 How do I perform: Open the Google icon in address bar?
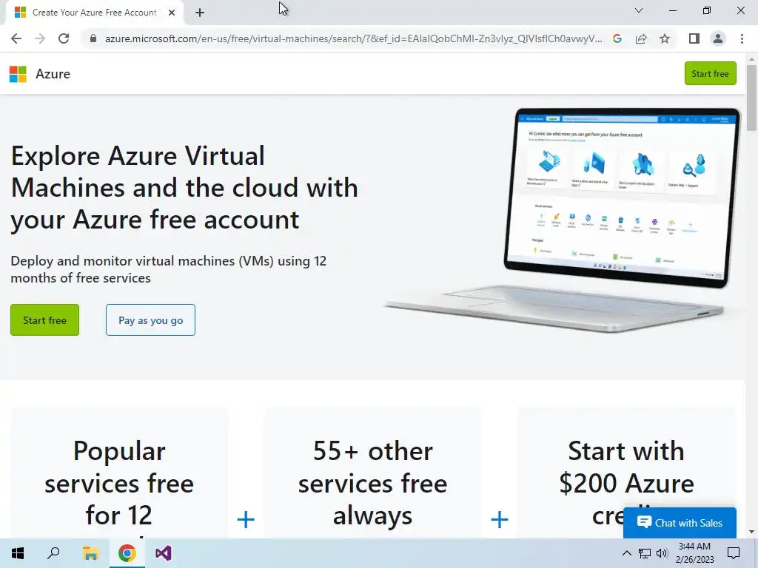(x=617, y=38)
